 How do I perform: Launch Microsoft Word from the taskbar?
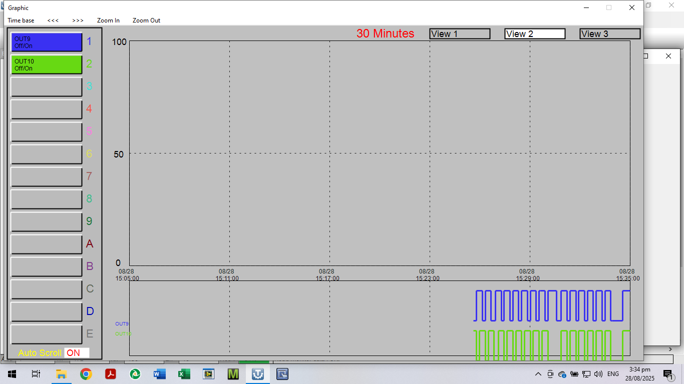[x=159, y=374]
